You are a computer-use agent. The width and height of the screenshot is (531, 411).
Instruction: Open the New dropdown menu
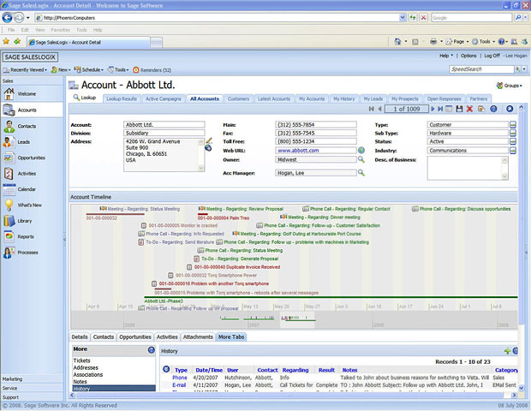pos(61,69)
